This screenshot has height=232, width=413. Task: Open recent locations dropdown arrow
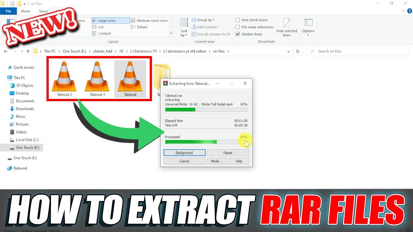[x=22, y=51]
